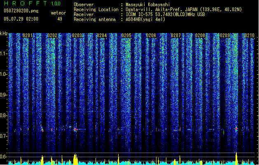
Task: Click the 0204 time marker
Action: coord(102,35)
